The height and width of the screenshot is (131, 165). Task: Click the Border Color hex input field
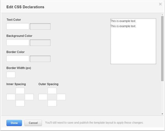point(18,59)
